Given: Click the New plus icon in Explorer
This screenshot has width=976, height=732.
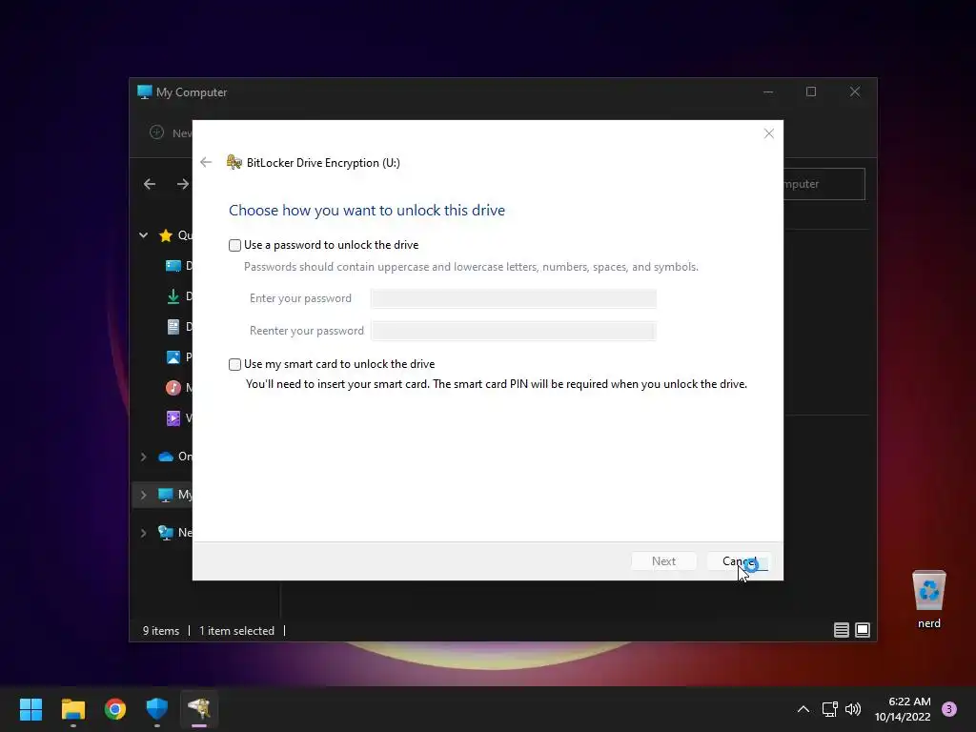Looking at the screenshot, I should 157,132.
